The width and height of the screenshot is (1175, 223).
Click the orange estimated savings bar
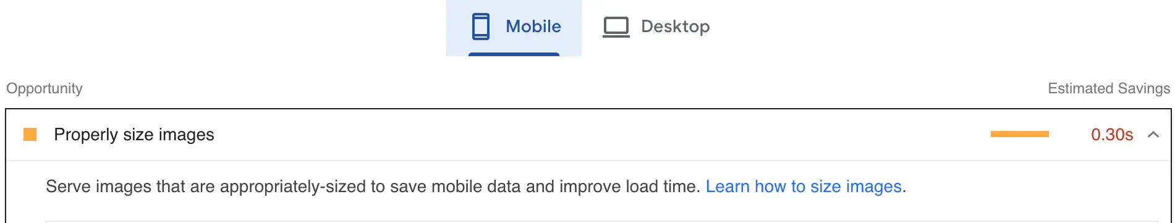(x=1020, y=134)
